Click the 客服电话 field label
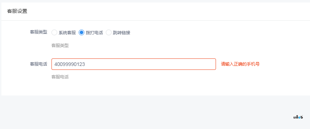The image size is (310, 129). (x=39, y=64)
